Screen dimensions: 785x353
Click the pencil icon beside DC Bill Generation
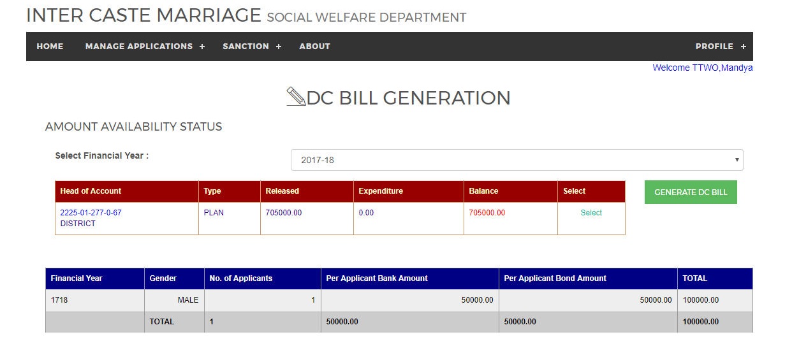point(297,97)
